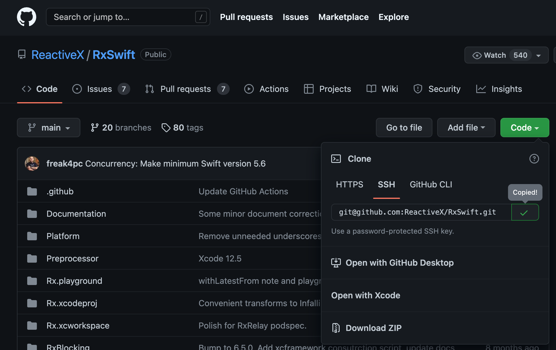The width and height of the screenshot is (556, 350).
Task: Open the Watch options dropdown arrow
Action: pyautogui.click(x=538, y=56)
